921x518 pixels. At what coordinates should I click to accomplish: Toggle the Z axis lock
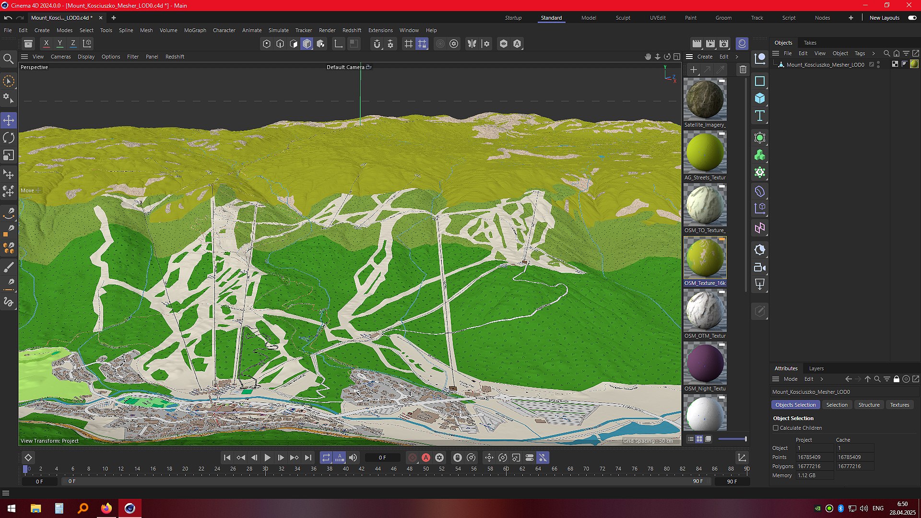tap(73, 44)
